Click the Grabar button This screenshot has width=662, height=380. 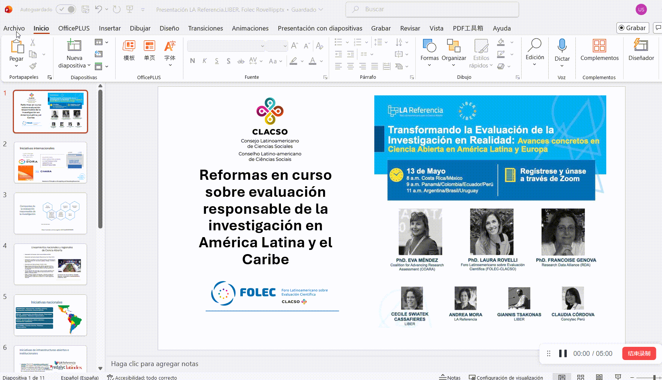(633, 28)
